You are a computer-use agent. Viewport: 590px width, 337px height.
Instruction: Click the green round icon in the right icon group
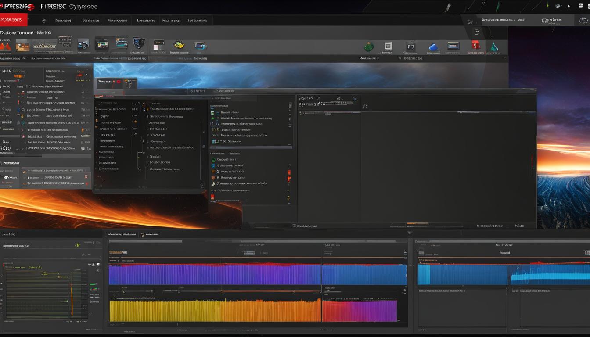point(369,47)
